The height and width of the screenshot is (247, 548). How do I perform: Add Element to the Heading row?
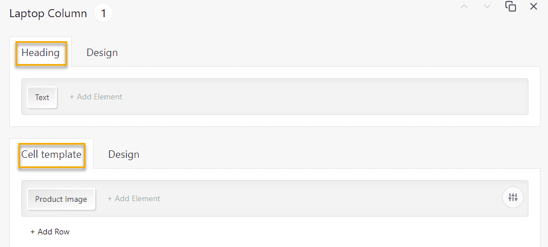click(96, 97)
